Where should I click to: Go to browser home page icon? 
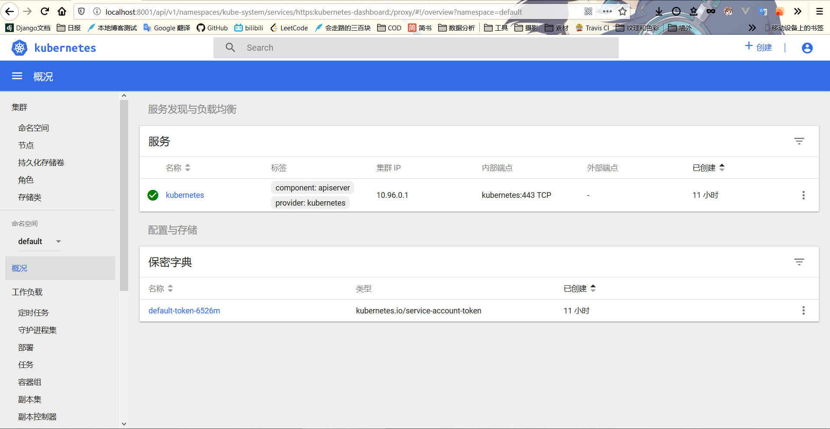62,12
